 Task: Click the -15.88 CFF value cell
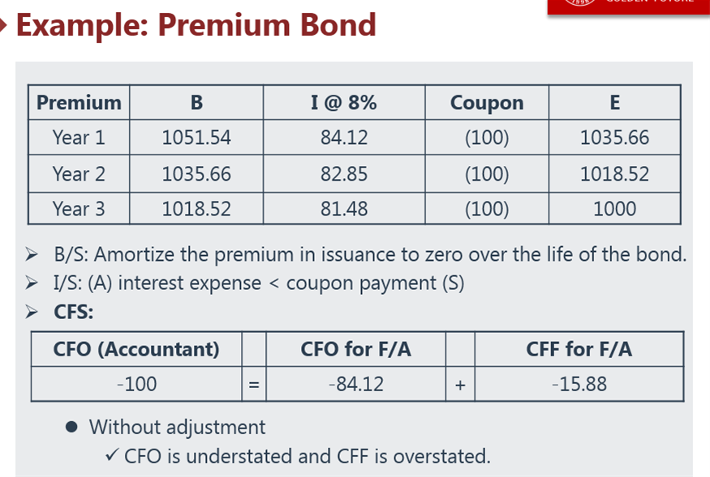click(x=579, y=384)
